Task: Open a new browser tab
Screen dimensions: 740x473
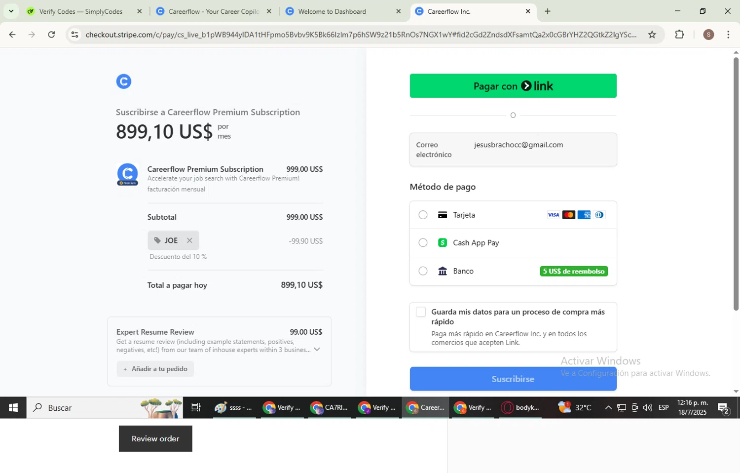Action: pos(548,11)
